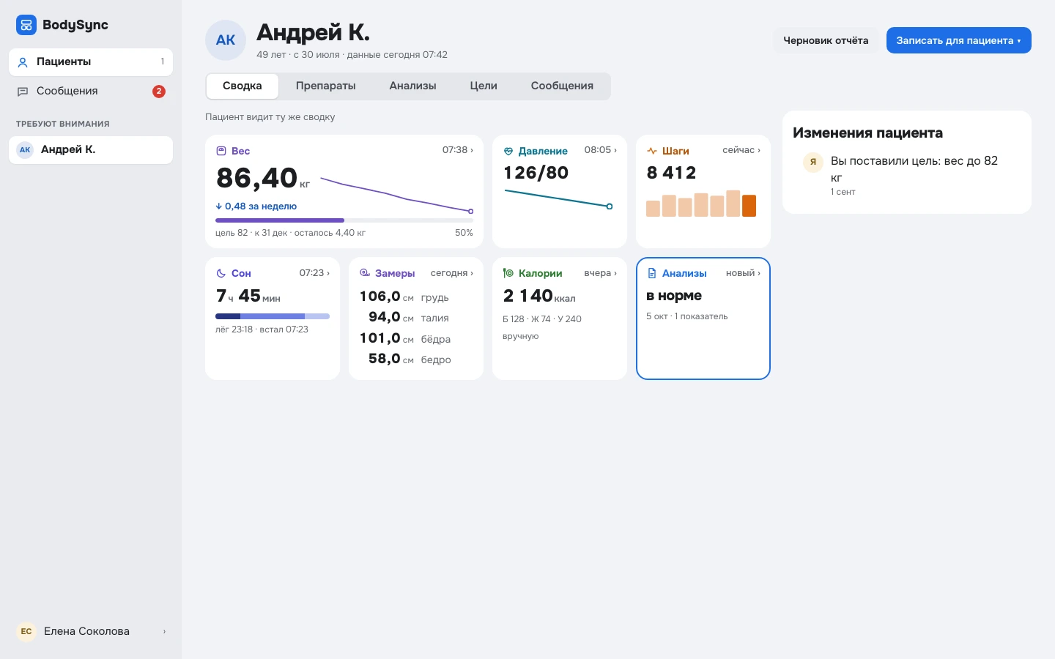Click the heart icon on Давление card
The width and height of the screenshot is (1055, 659).
[x=508, y=151]
